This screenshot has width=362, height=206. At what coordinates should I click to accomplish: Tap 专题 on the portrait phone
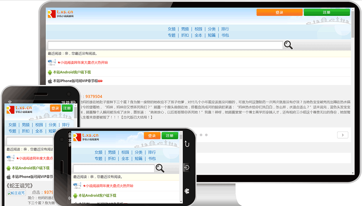(12, 131)
